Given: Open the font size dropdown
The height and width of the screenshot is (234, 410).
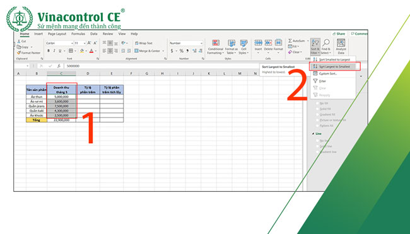Looking at the screenshot, I should (x=85, y=43).
